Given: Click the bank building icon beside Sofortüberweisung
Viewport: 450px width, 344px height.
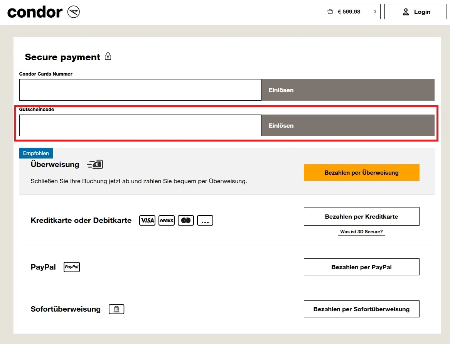Looking at the screenshot, I should [116, 309].
